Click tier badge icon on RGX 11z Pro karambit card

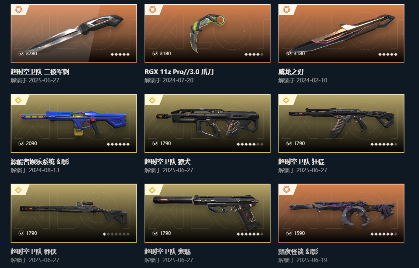click(x=152, y=10)
